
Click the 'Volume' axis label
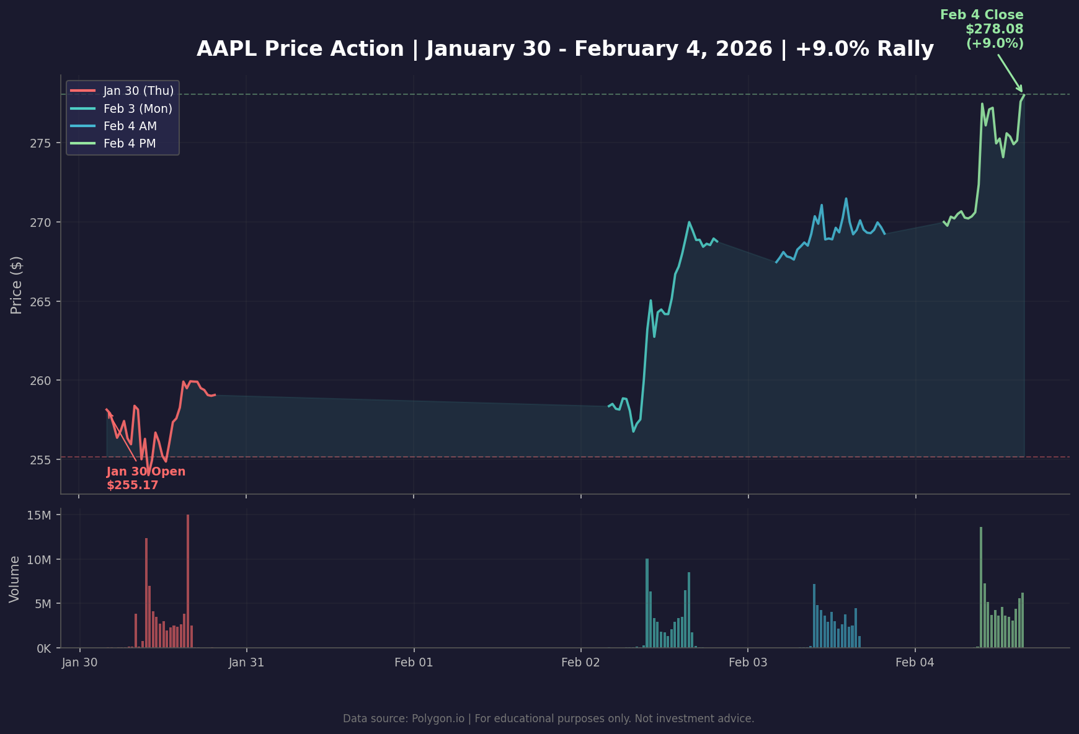[15, 579]
